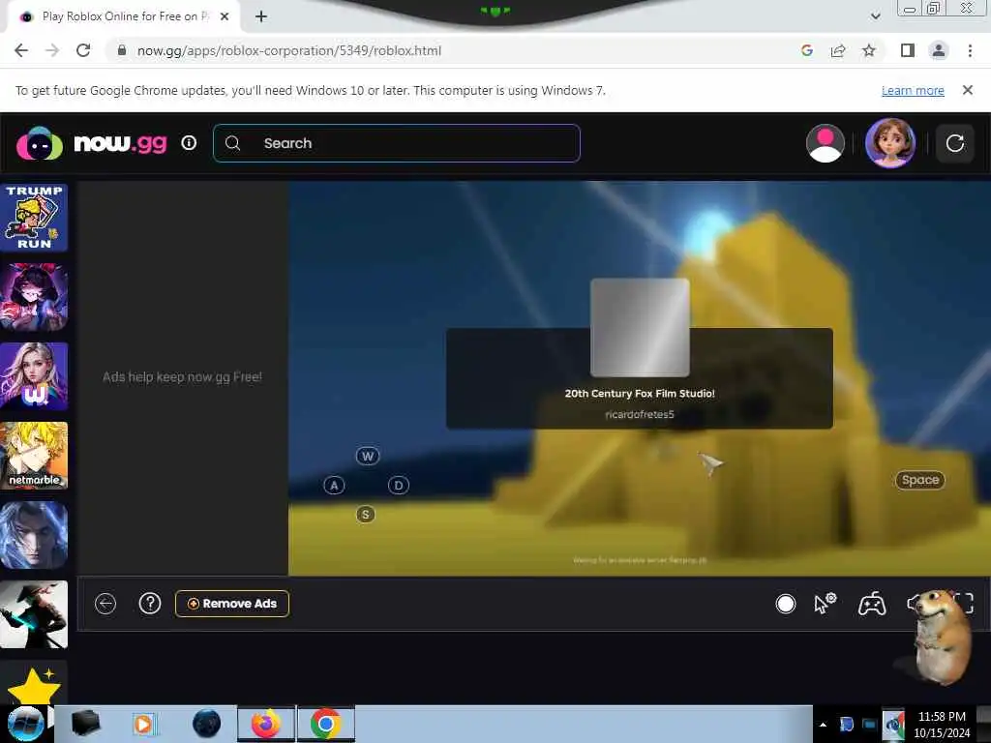Image resolution: width=991 pixels, height=743 pixels.
Task: Open the Trump Run game thumbnail
Action: tap(34, 218)
